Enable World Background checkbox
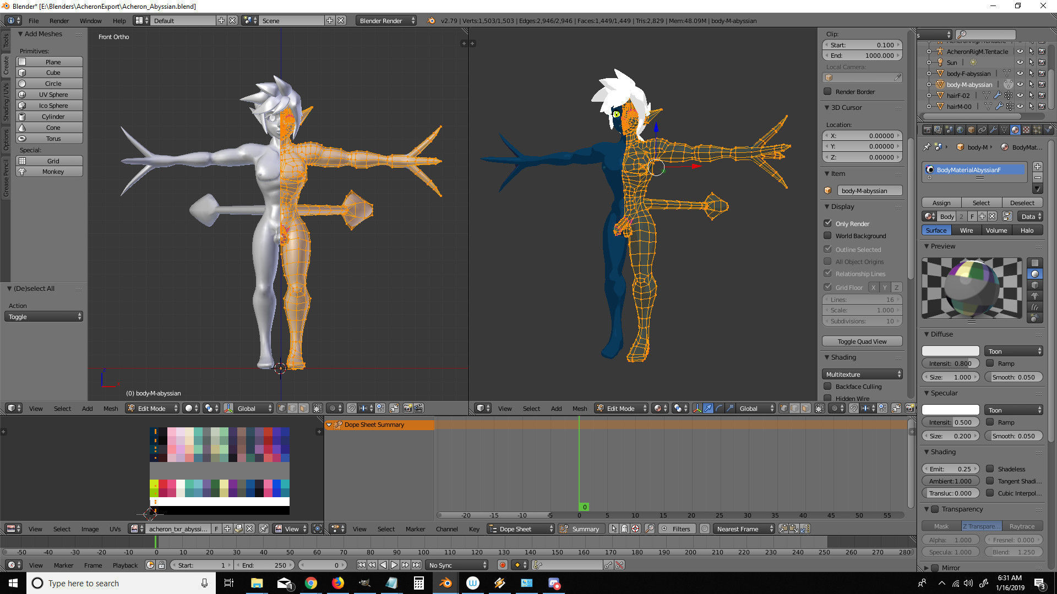1057x594 pixels. point(828,235)
